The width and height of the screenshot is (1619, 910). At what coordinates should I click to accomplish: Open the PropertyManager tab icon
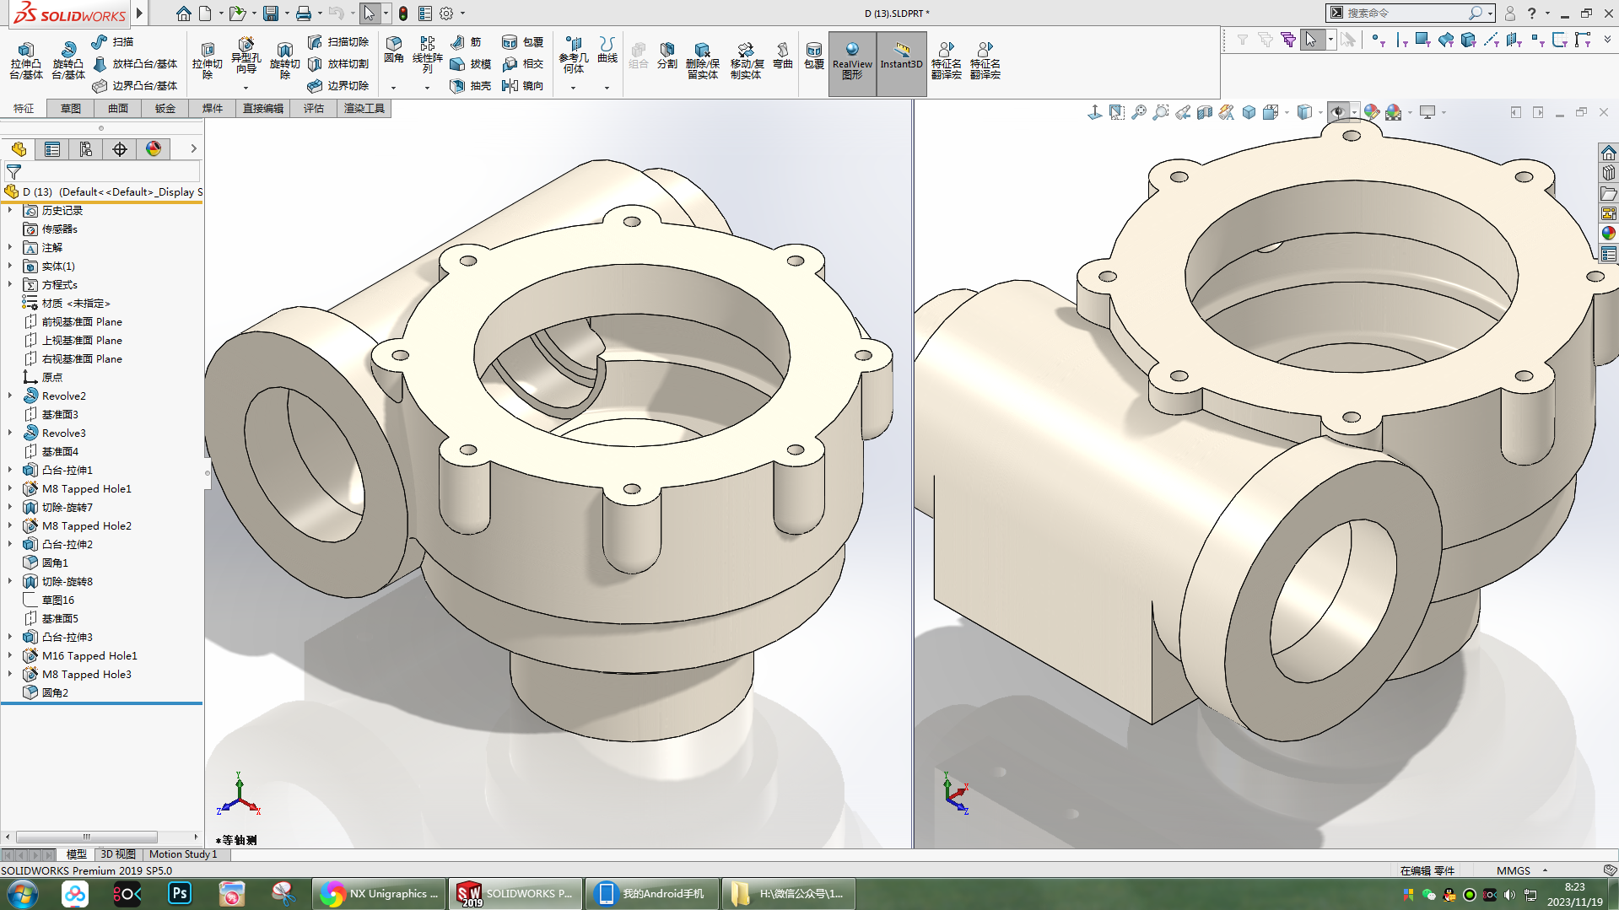(x=52, y=149)
